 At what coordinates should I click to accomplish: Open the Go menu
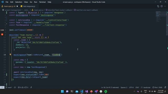click(31, 2)
